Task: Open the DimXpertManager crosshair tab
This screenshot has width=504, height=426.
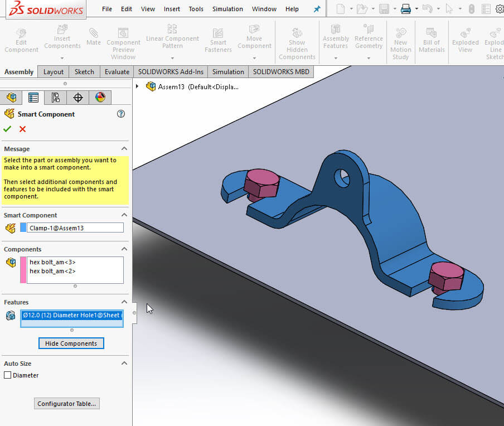Action: [78, 98]
